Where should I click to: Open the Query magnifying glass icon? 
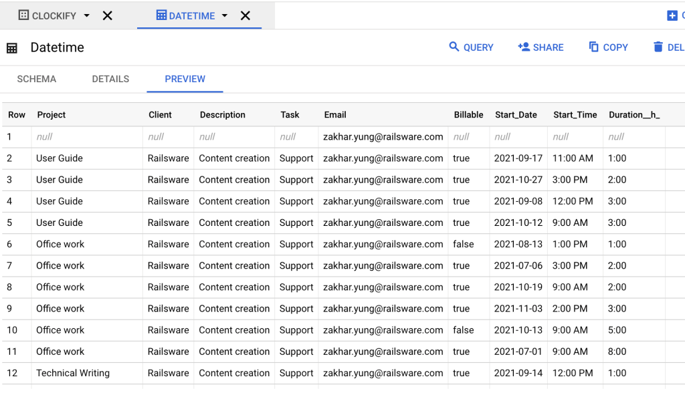[454, 47]
